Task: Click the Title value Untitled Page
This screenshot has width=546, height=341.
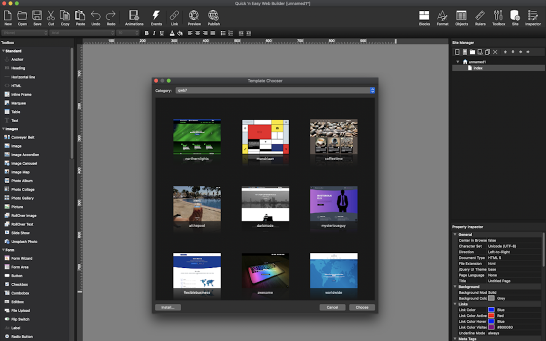Action: coord(500,281)
